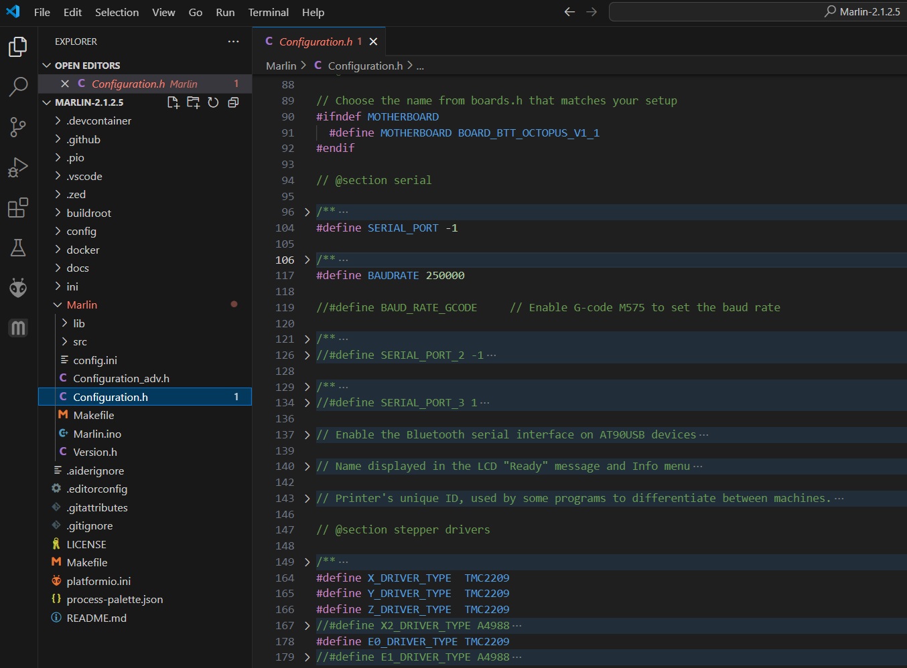Expand folded comment at line 96
Image resolution: width=907 pixels, height=668 pixels.
(307, 212)
